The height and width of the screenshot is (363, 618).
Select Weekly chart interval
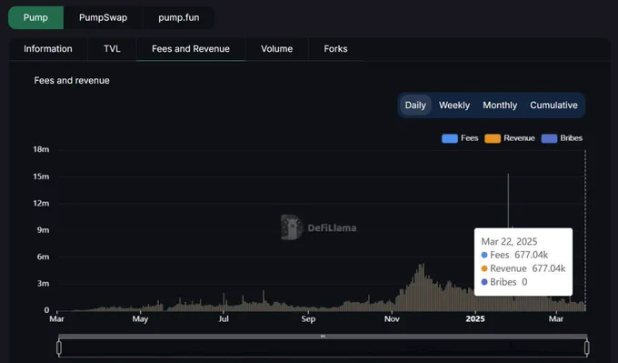coord(454,106)
